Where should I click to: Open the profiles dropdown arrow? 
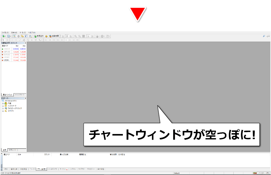click(11, 36)
